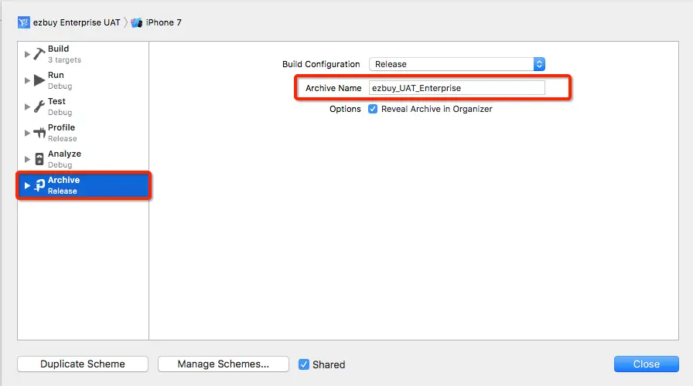The width and height of the screenshot is (693, 386).
Task: Expand the Test disclosure triangle
Action: pos(27,107)
